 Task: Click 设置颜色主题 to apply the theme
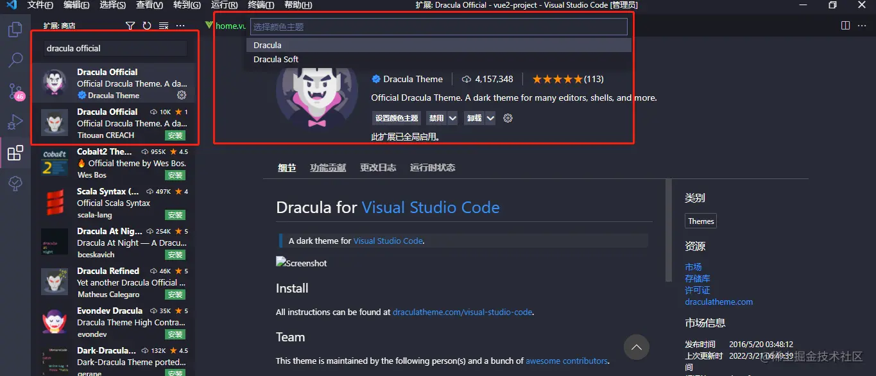[x=396, y=117]
